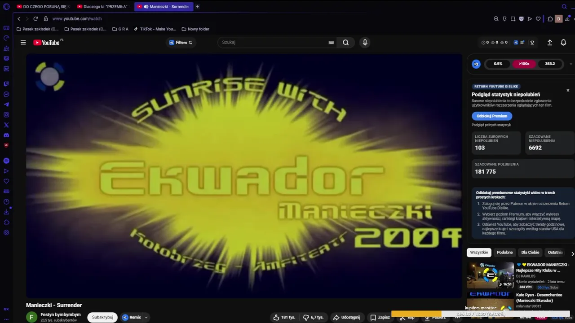Take a snapshot with the capture icon
The height and width of the screenshot is (323, 575).
[513, 19]
